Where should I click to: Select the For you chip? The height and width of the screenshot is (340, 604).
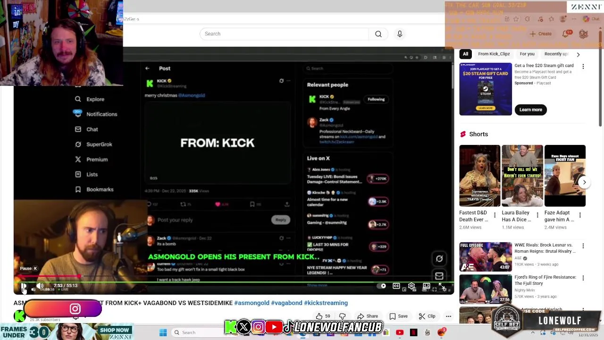coord(527,54)
